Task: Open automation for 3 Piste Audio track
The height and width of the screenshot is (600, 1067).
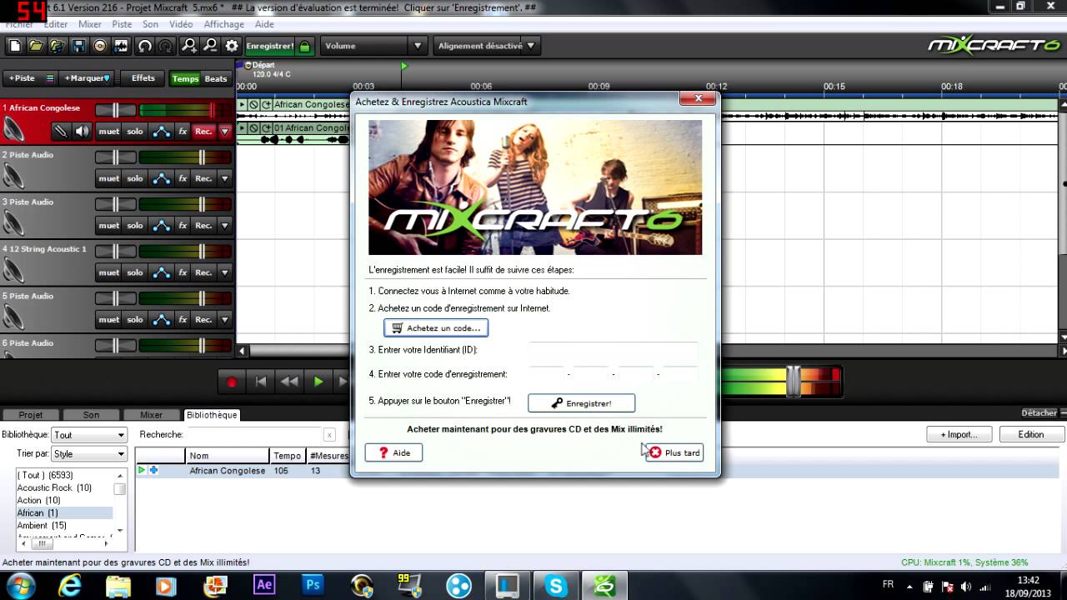Action: (x=162, y=225)
